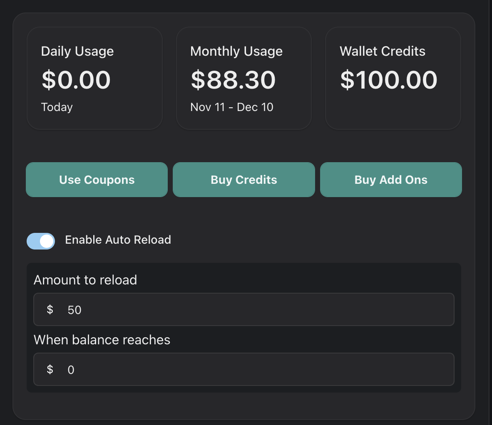
Task: Focus the When balance reaches input field
Action: tap(258, 370)
